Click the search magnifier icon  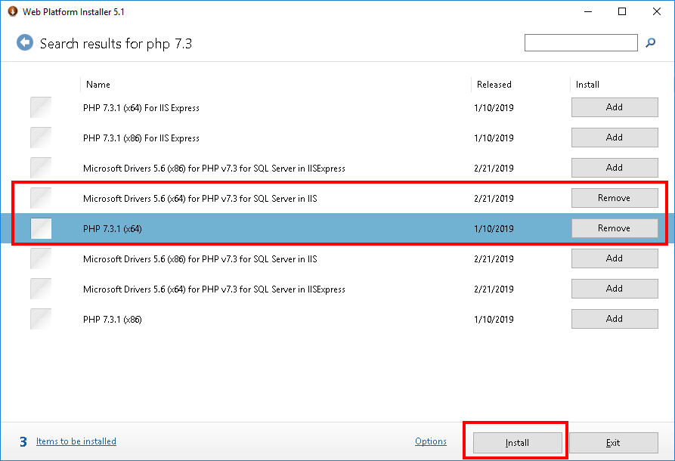point(651,42)
